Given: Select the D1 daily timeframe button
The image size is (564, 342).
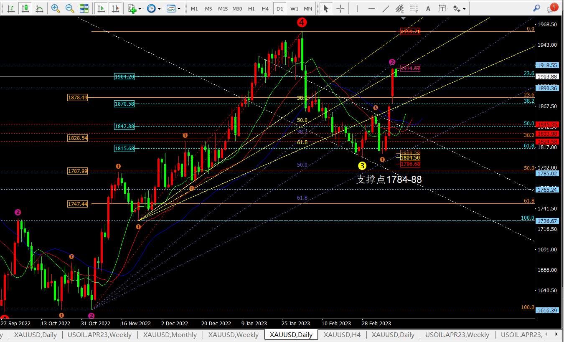Looking at the screenshot, I should (x=280, y=8).
